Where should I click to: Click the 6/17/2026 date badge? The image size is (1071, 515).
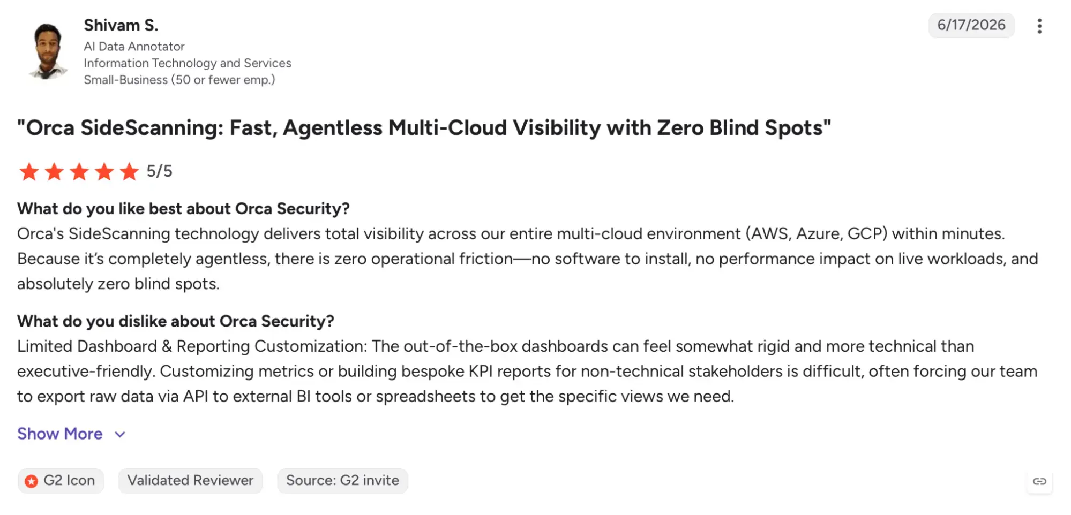coord(971,25)
